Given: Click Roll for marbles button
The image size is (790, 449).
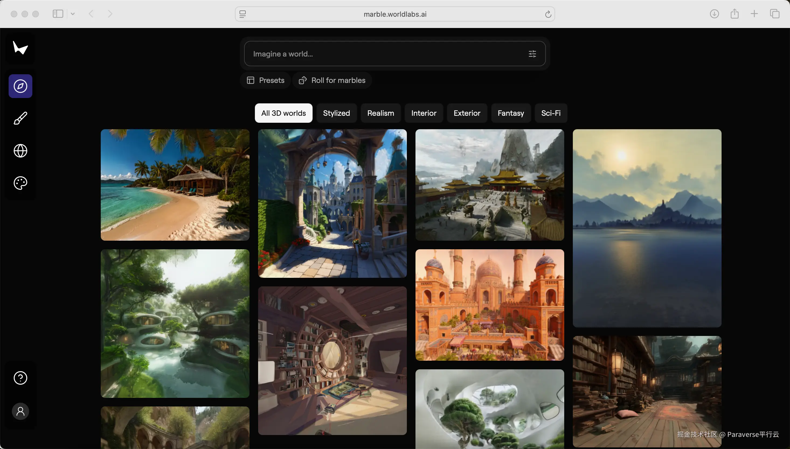Looking at the screenshot, I should [x=332, y=80].
